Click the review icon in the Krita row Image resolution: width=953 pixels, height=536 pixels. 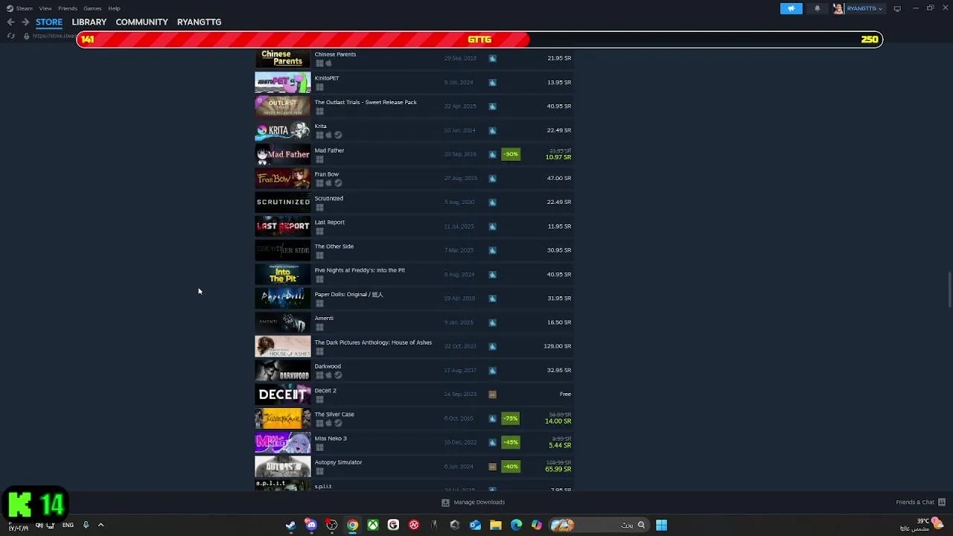click(x=492, y=130)
